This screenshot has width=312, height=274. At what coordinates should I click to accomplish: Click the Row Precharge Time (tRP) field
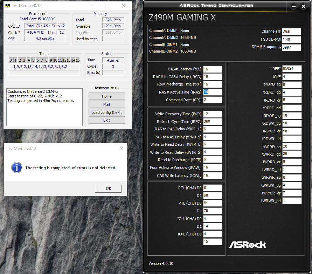coord(213,84)
